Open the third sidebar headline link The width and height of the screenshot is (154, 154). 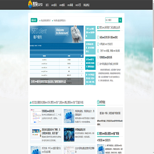110,51
